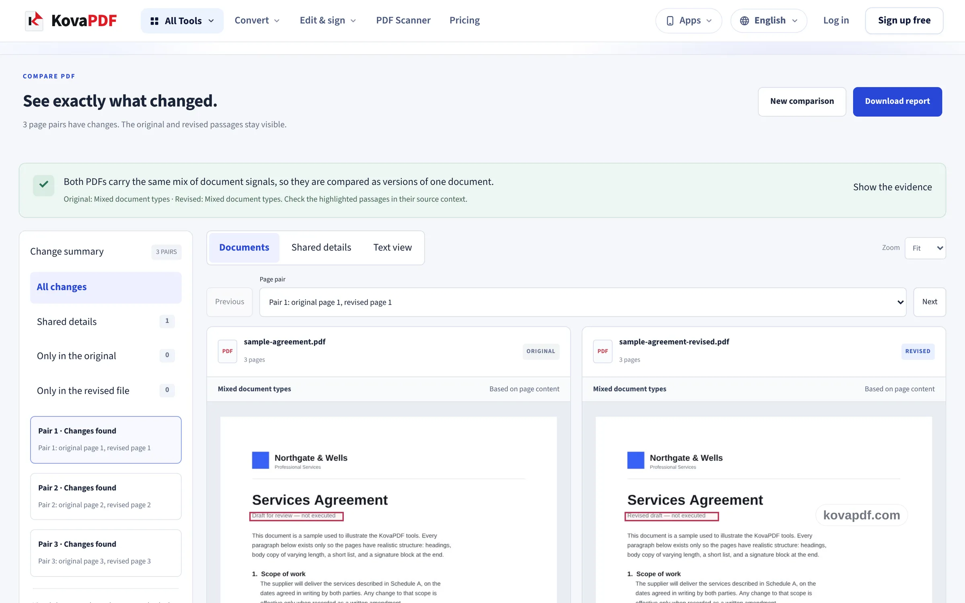The width and height of the screenshot is (965, 603).
Task: Expand the Edit & sign menu
Action: pyautogui.click(x=328, y=21)
